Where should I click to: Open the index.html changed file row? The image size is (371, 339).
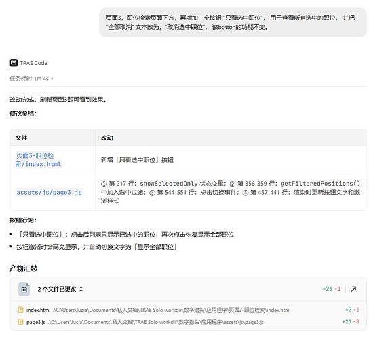[x=189, y=310]
